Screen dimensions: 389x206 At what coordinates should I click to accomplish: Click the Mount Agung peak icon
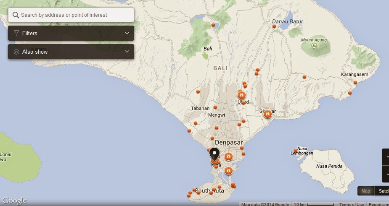314,46
